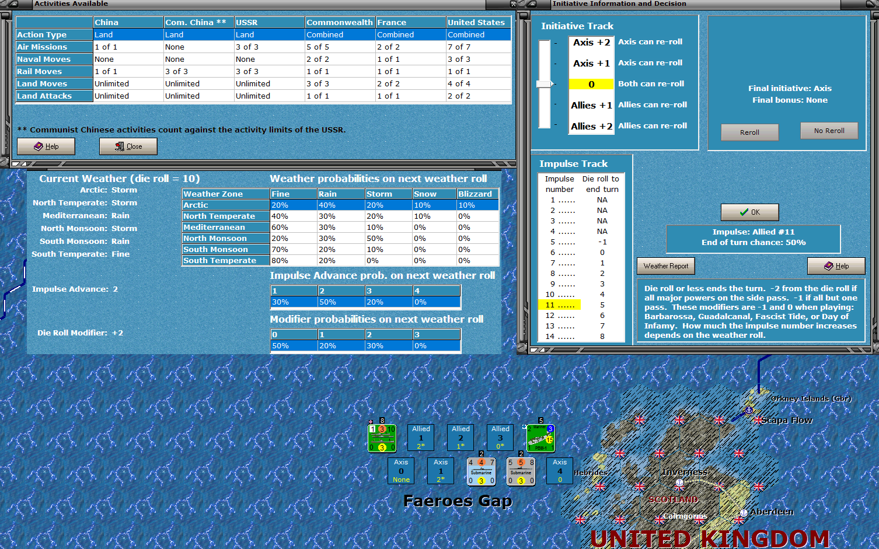Click the Axis 4 sea box
879x549 pixels.
(x=560, y=470)
